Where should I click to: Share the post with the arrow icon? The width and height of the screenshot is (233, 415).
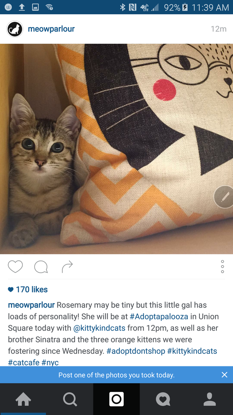67,267
